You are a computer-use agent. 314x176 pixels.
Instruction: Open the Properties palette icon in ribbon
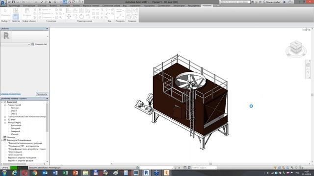(x=16, y=16)
